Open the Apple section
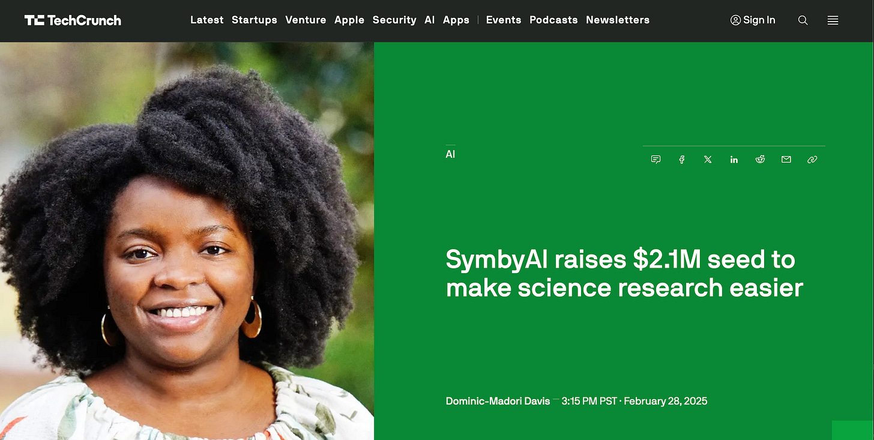 click(349, 20)
